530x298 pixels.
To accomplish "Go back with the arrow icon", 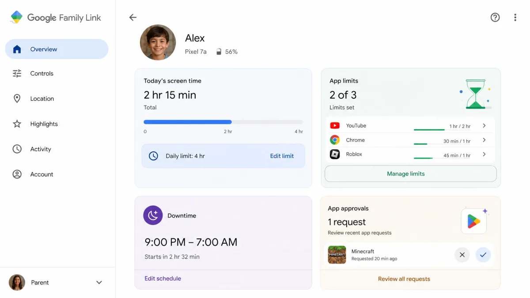I will (x=133, y=17).
